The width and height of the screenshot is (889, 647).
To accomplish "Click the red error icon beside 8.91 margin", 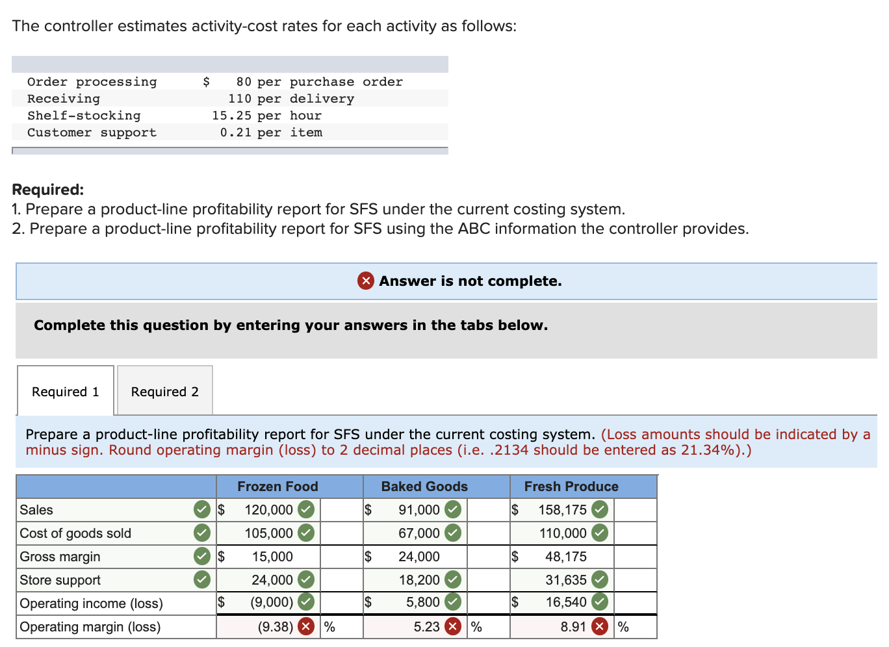I will [599, 626].
